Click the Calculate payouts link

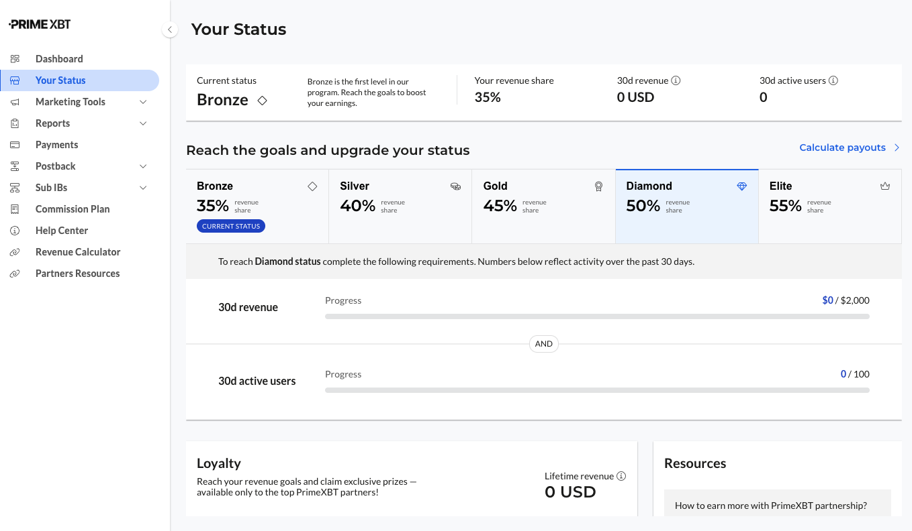[x=850, y=147]
